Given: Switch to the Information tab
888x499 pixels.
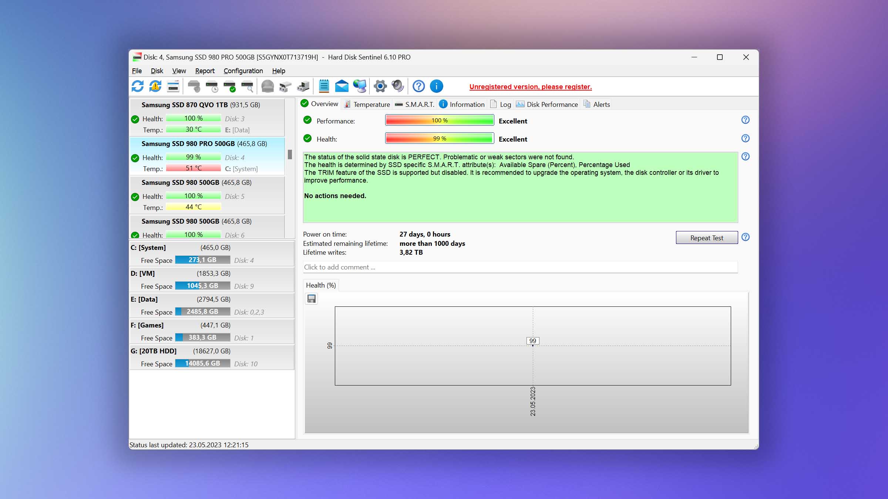Looking at the screenshot, I should coord(462,104).
